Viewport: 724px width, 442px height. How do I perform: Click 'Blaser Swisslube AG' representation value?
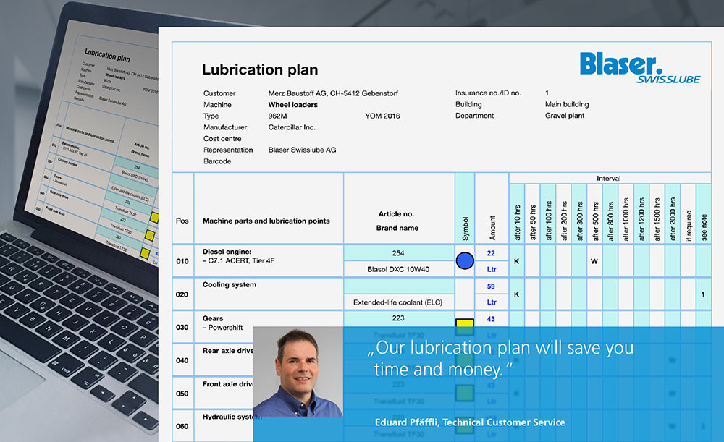click(x=302, y=150)
